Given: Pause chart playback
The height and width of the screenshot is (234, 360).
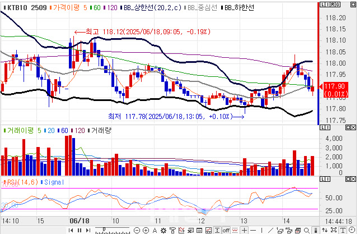Looking at the screenshot, I should 80,230.
